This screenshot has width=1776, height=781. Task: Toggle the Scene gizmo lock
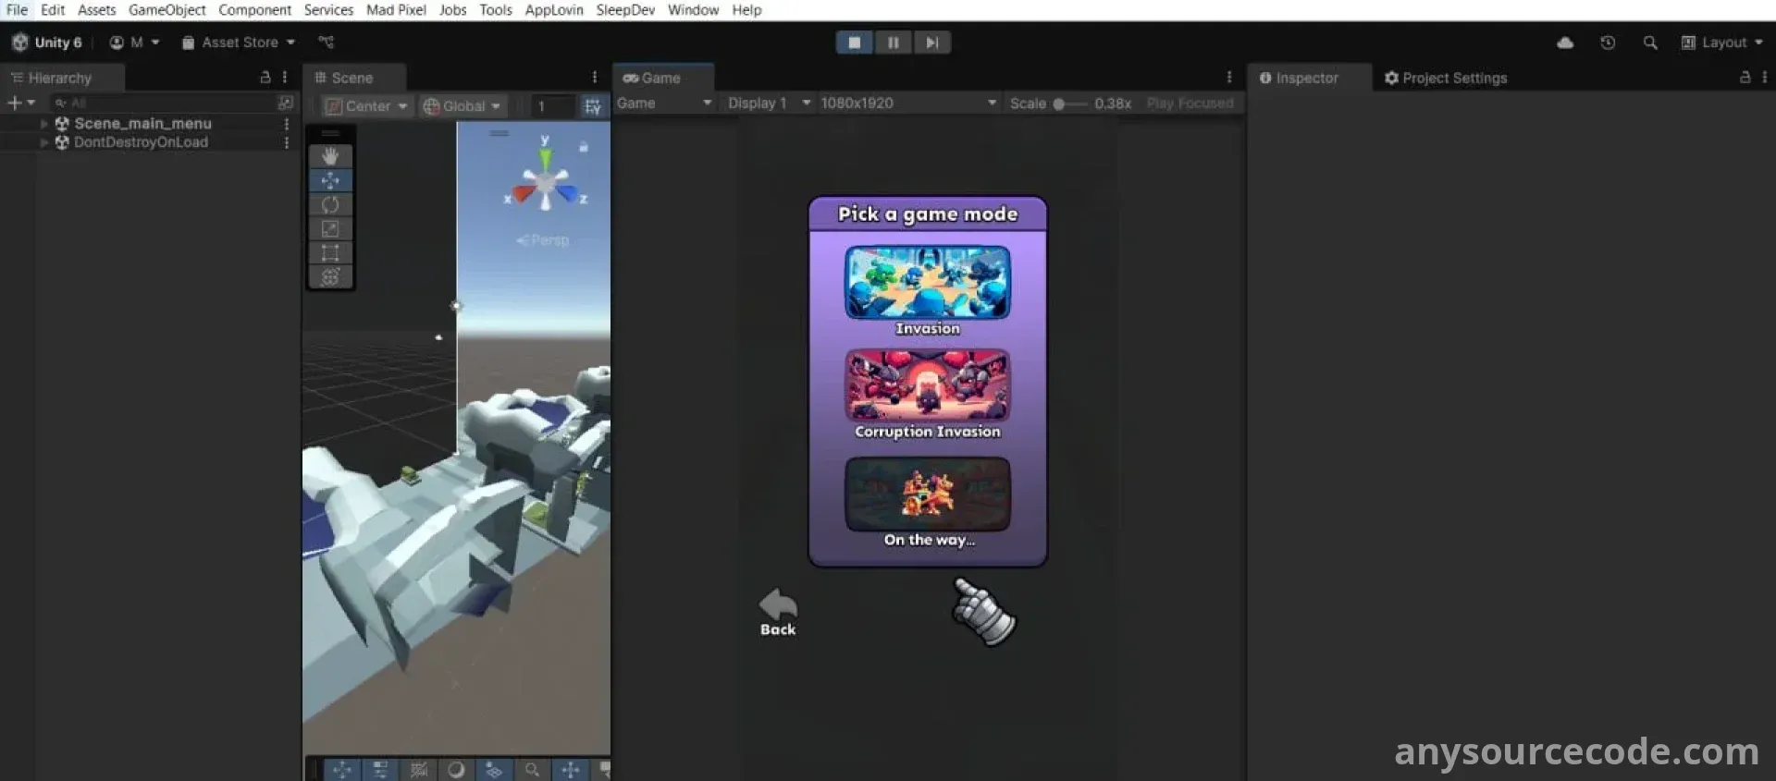(584, 146)
